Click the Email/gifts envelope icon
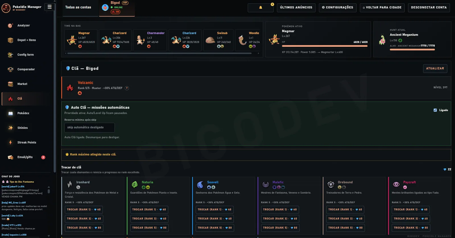 point(11,157)
